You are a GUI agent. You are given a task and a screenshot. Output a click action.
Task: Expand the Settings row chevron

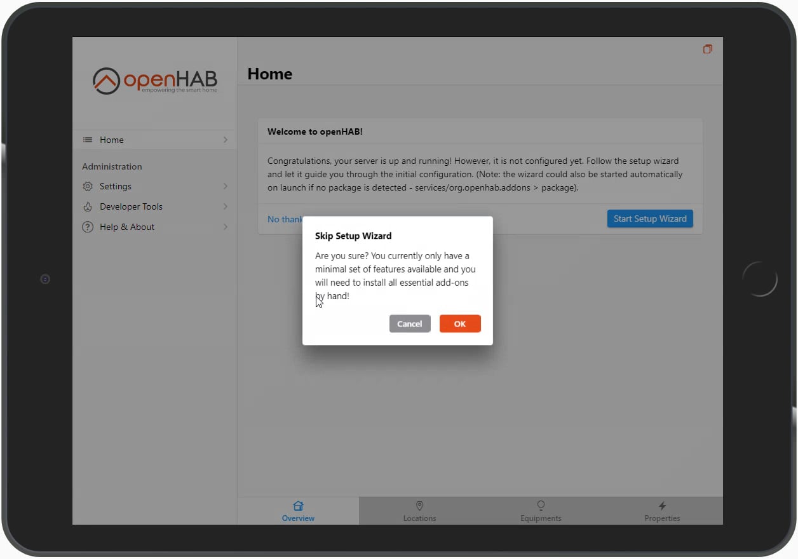coord(226,186)
